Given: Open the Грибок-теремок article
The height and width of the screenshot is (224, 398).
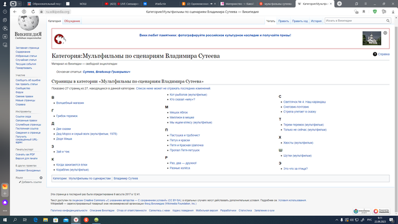Looking at the screenshot, I should tap(67, 116).
